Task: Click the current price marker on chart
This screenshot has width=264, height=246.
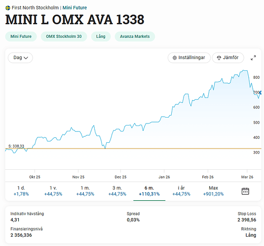Action: [261, 92]
